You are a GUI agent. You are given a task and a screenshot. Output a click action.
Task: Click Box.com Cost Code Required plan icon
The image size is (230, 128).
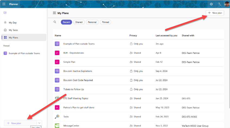pyautogui.click(x=57, y=80)
